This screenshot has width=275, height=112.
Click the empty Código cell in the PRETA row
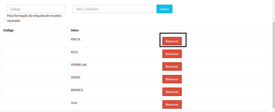click(x=35, y=41)
